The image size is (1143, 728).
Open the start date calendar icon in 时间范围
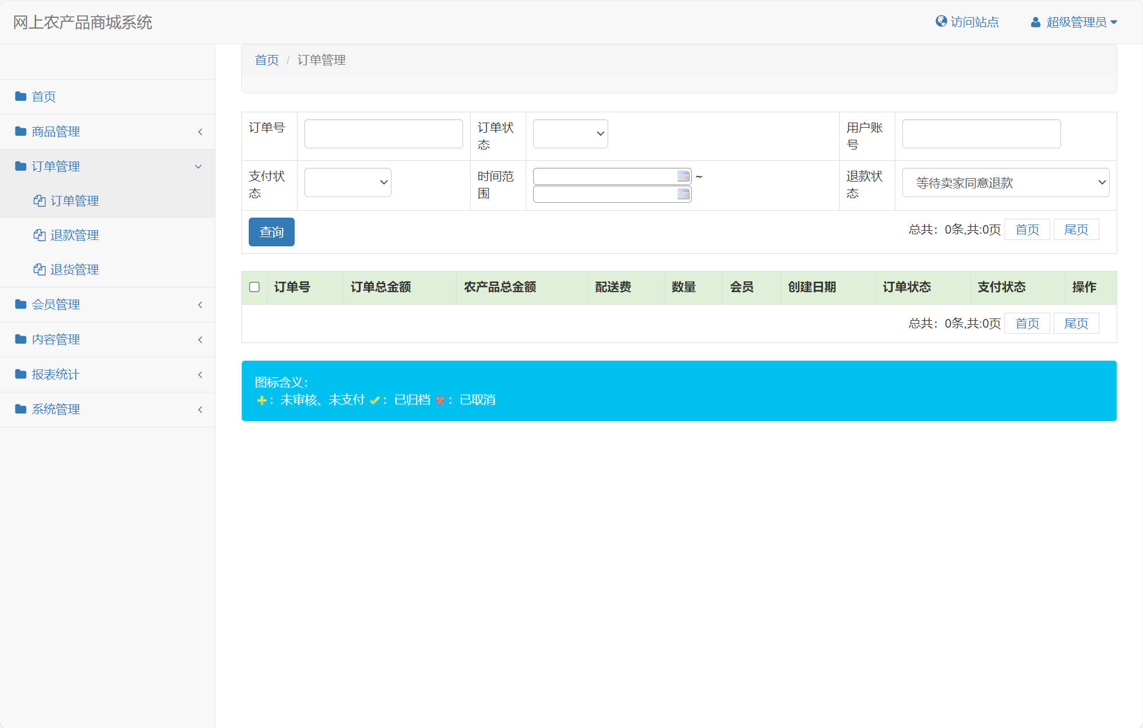683,176
